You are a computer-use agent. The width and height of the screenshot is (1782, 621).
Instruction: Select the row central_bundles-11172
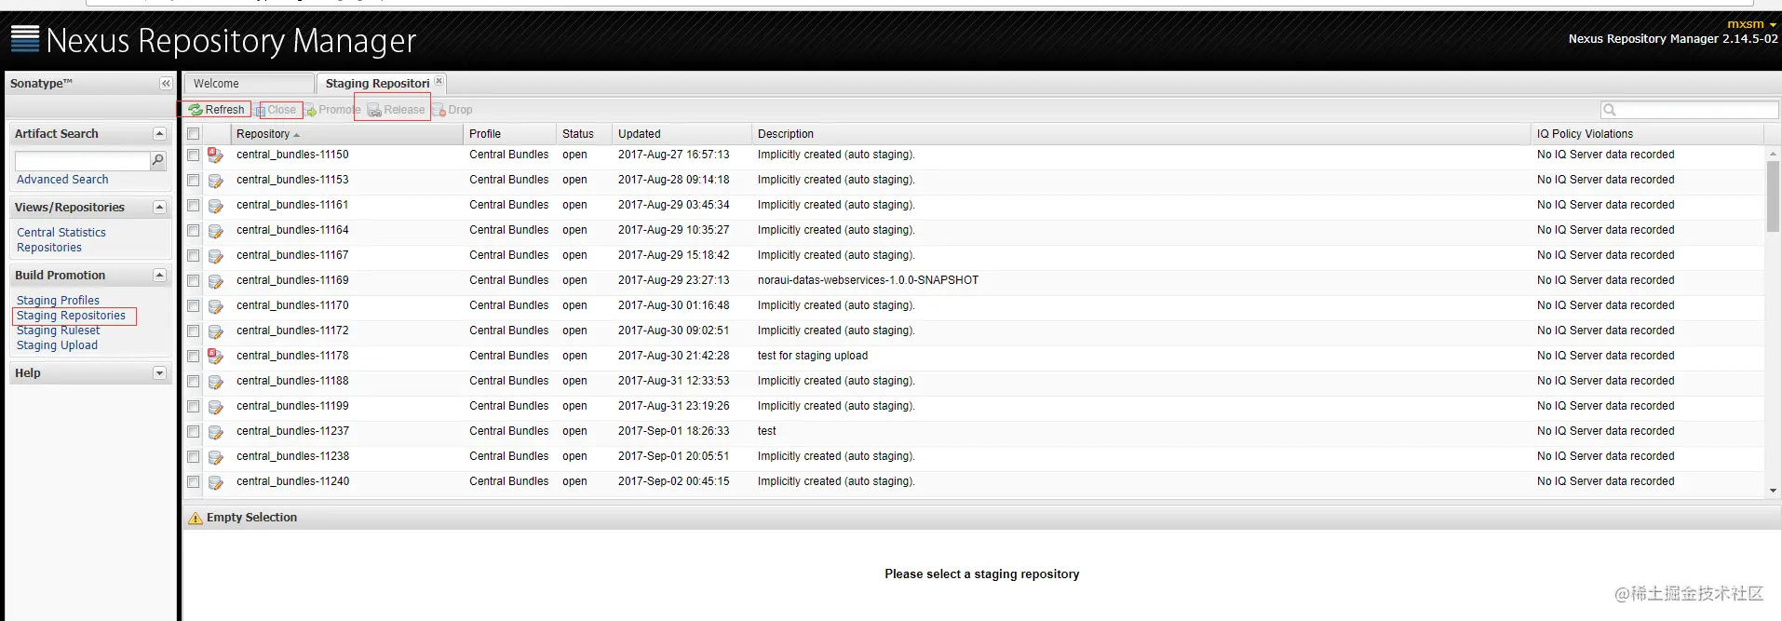tap(973, 331)
